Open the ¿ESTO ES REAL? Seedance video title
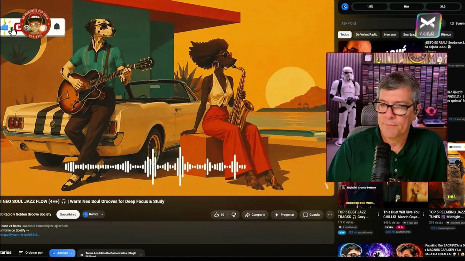The width and height of the screenshot is (465, 261). [x=445, y=45]
